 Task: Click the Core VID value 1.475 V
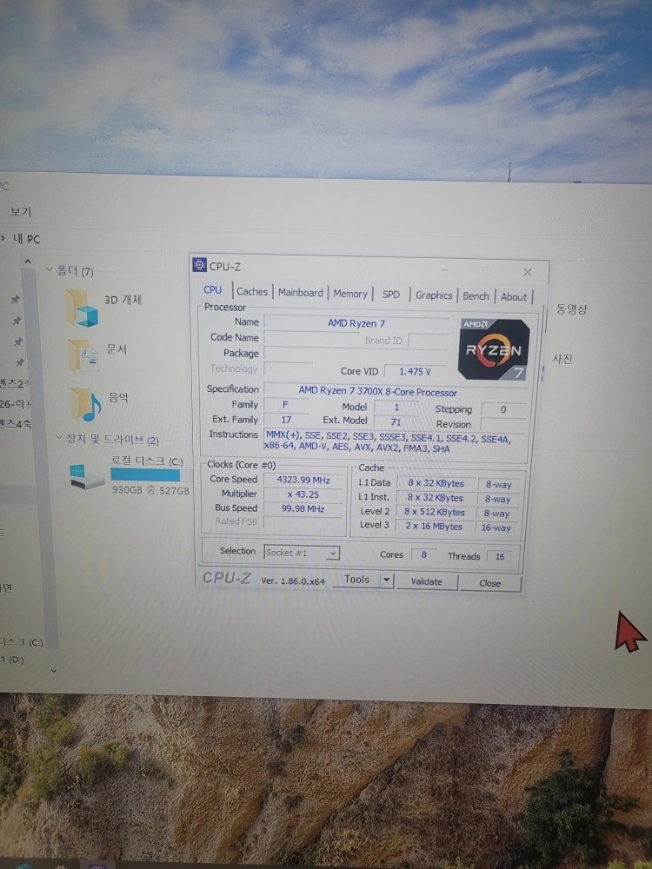[415, 371]
